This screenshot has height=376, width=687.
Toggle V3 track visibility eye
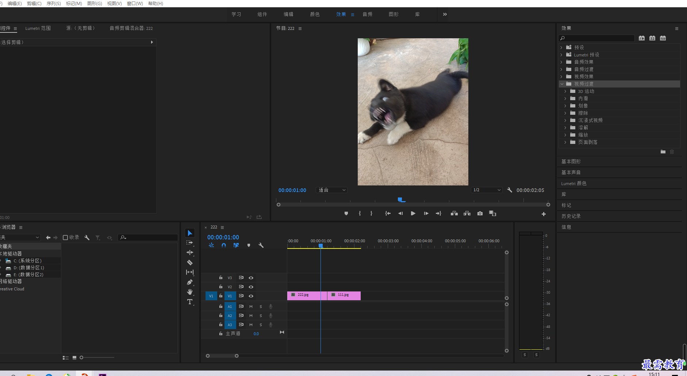(x=251, y=278)
